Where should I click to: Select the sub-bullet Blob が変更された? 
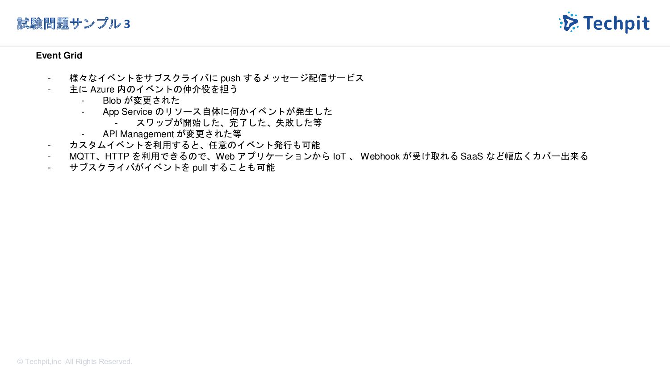[141, 101]
